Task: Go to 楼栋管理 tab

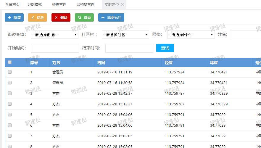Action: [59, 5]
